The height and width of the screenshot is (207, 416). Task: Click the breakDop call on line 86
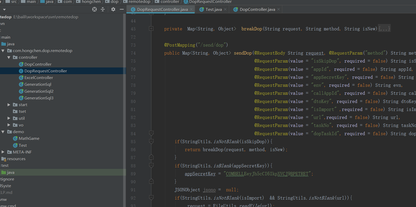(213, 150)
